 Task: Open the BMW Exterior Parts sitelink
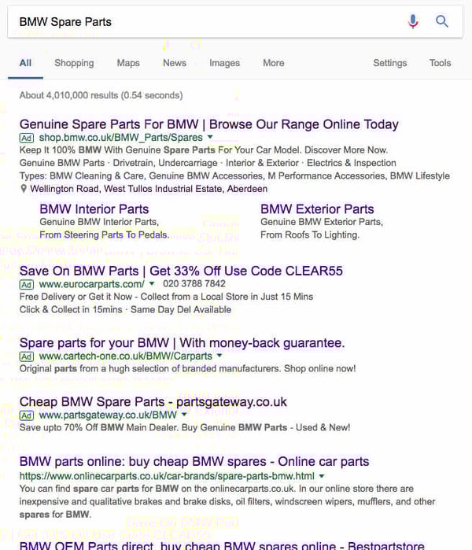pyautogui.click(x=317, y=209)
